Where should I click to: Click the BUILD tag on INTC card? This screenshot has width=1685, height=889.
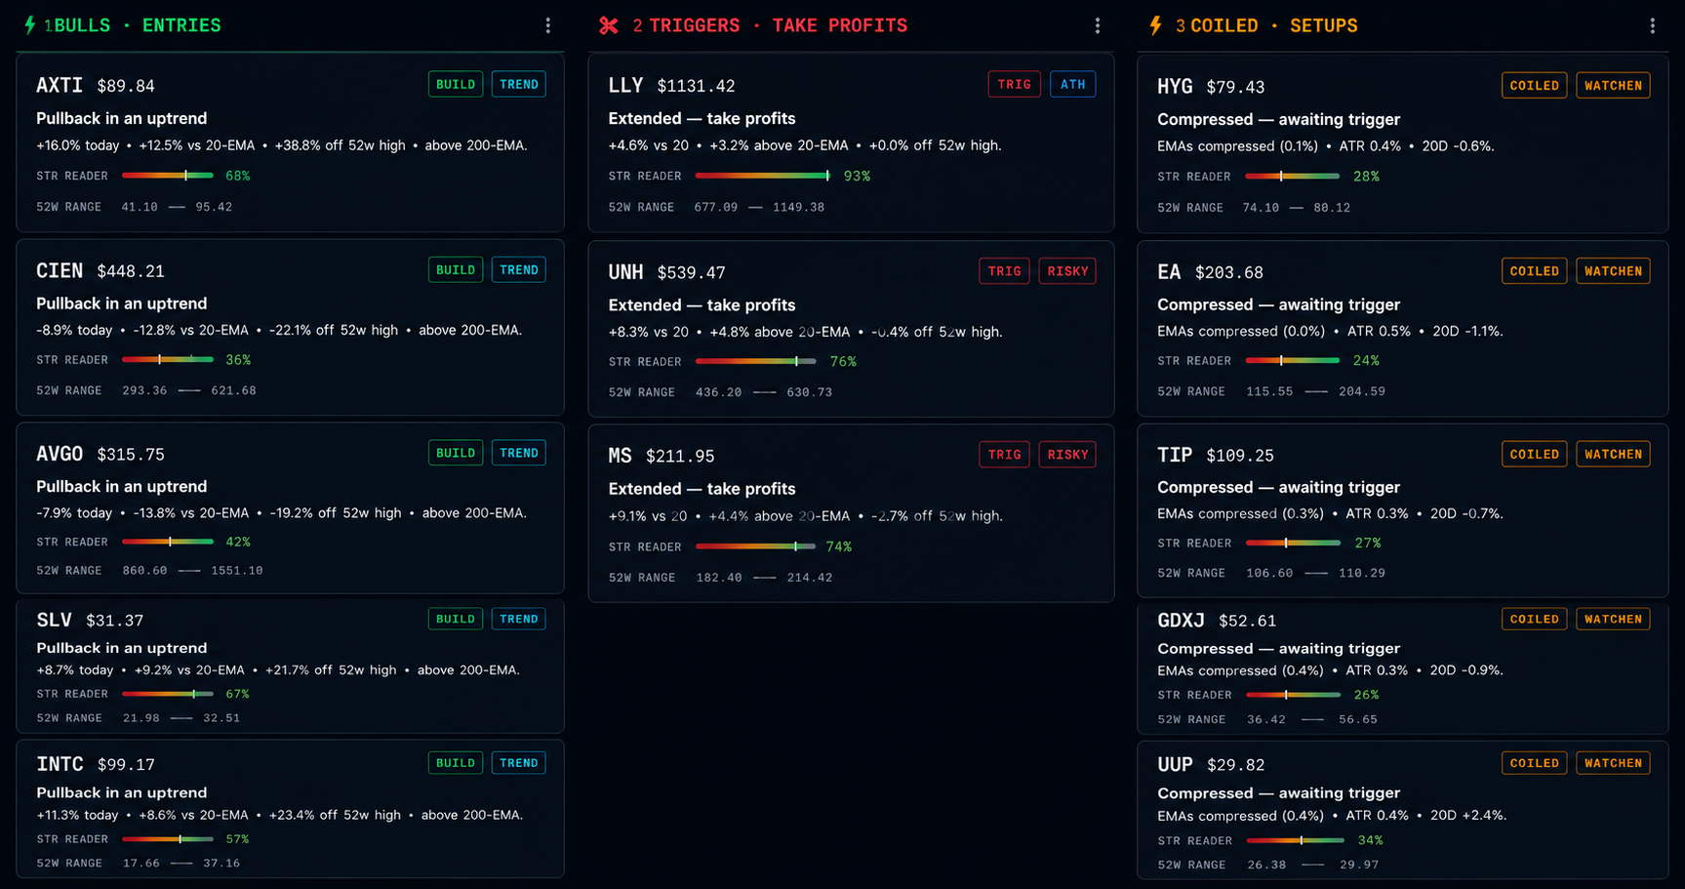[x=456, y=763]
